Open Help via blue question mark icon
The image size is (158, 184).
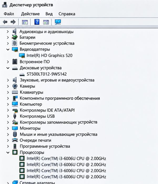click(x=37, y=22)
